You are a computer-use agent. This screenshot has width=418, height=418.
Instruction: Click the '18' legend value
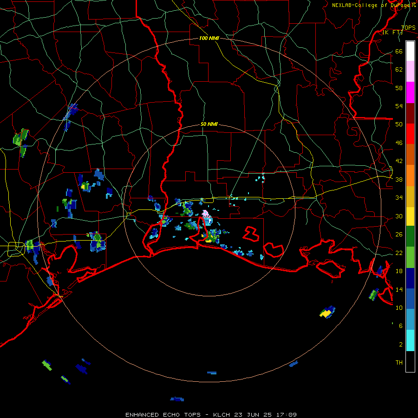(x=399, y=271)
